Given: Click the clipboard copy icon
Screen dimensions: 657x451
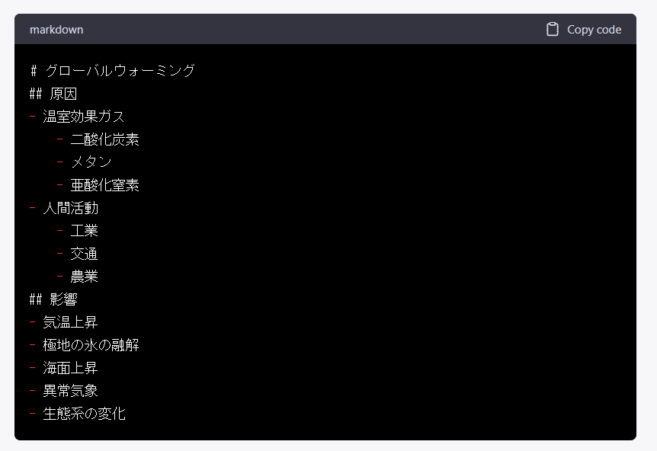Looking at the screenshot, I should tap(553, 29).
